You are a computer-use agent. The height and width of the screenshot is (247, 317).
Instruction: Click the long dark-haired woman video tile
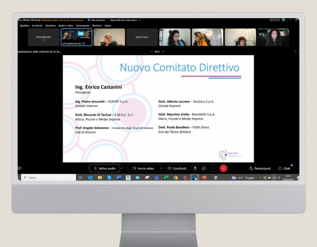pyautogui.click(x=273, y=37)
